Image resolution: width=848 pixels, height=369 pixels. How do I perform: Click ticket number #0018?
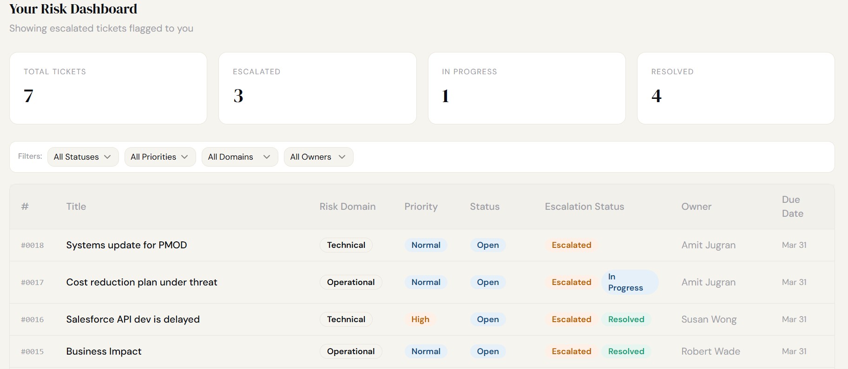[x=33, y=245]
